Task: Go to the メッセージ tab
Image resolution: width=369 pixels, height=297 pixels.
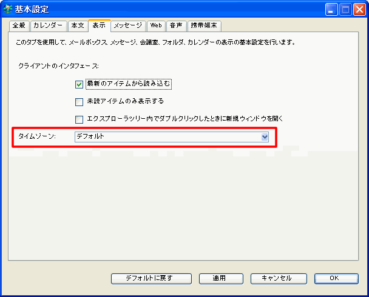Action: [x=128, y=25]
